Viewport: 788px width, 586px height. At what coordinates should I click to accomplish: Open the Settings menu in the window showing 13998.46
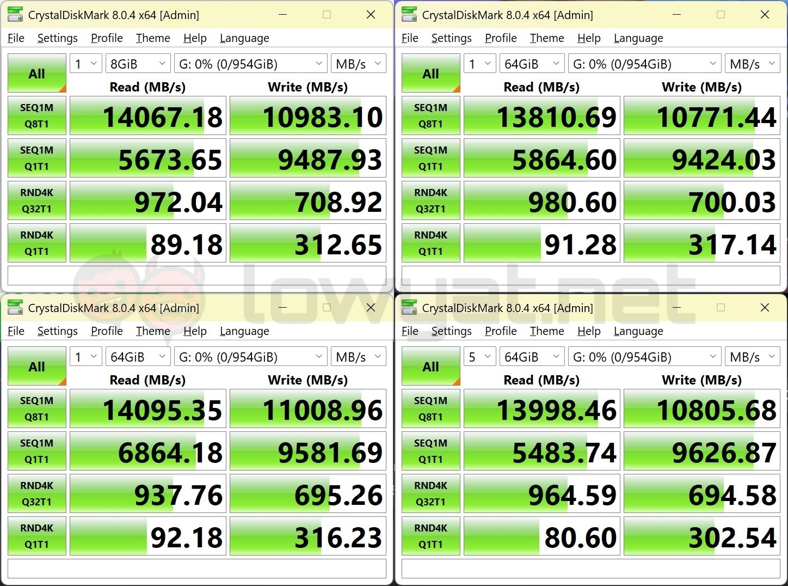tap(451, 331)
